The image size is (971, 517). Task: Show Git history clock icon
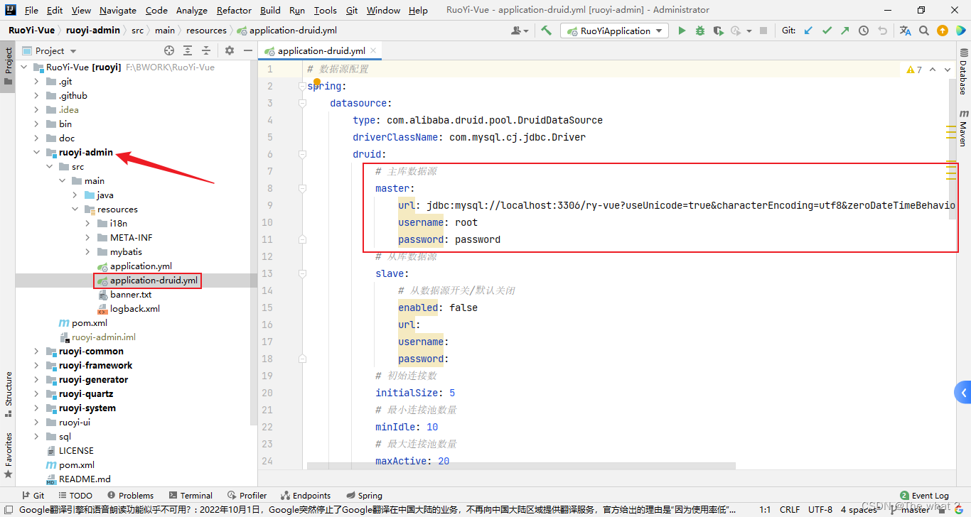coord(863,31)
